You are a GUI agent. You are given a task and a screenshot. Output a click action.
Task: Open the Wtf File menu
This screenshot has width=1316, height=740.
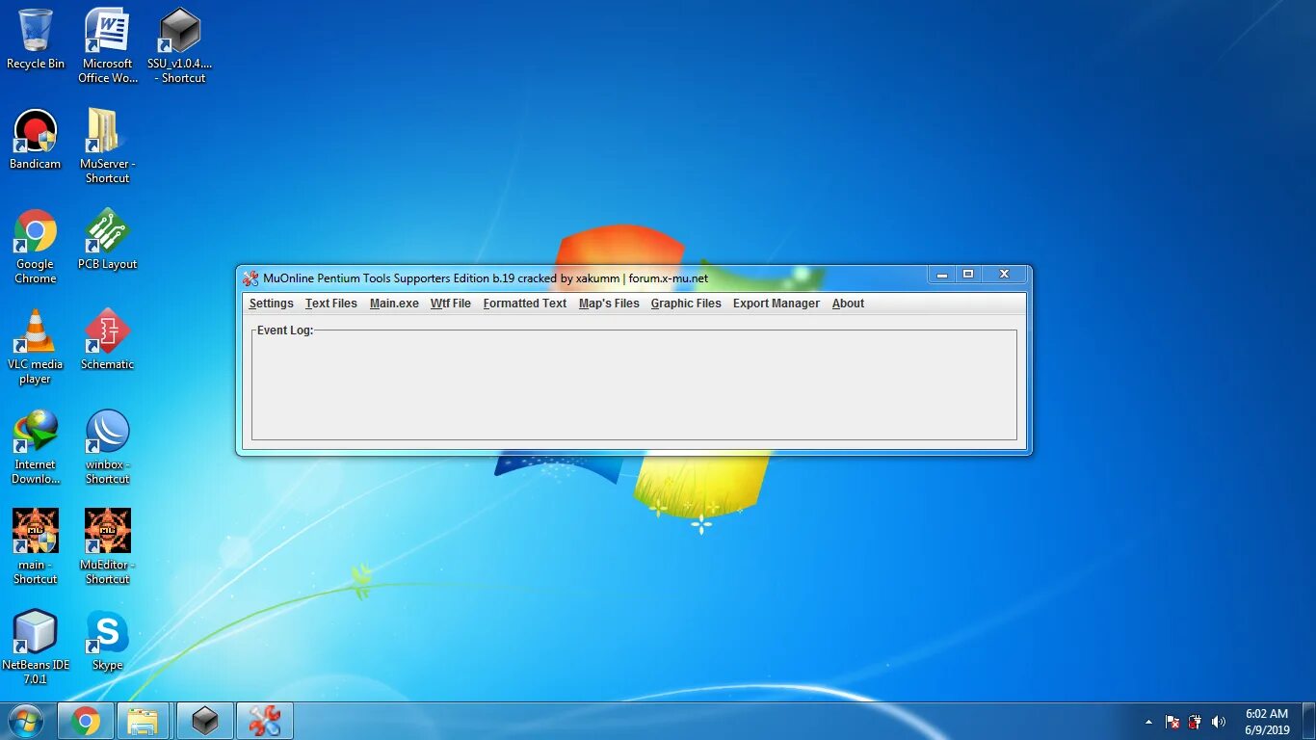tap(450, 304)
